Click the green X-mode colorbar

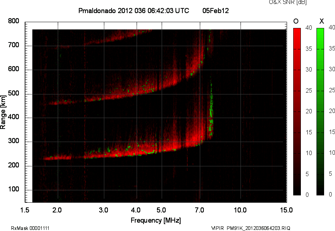(x=320, y=112)
